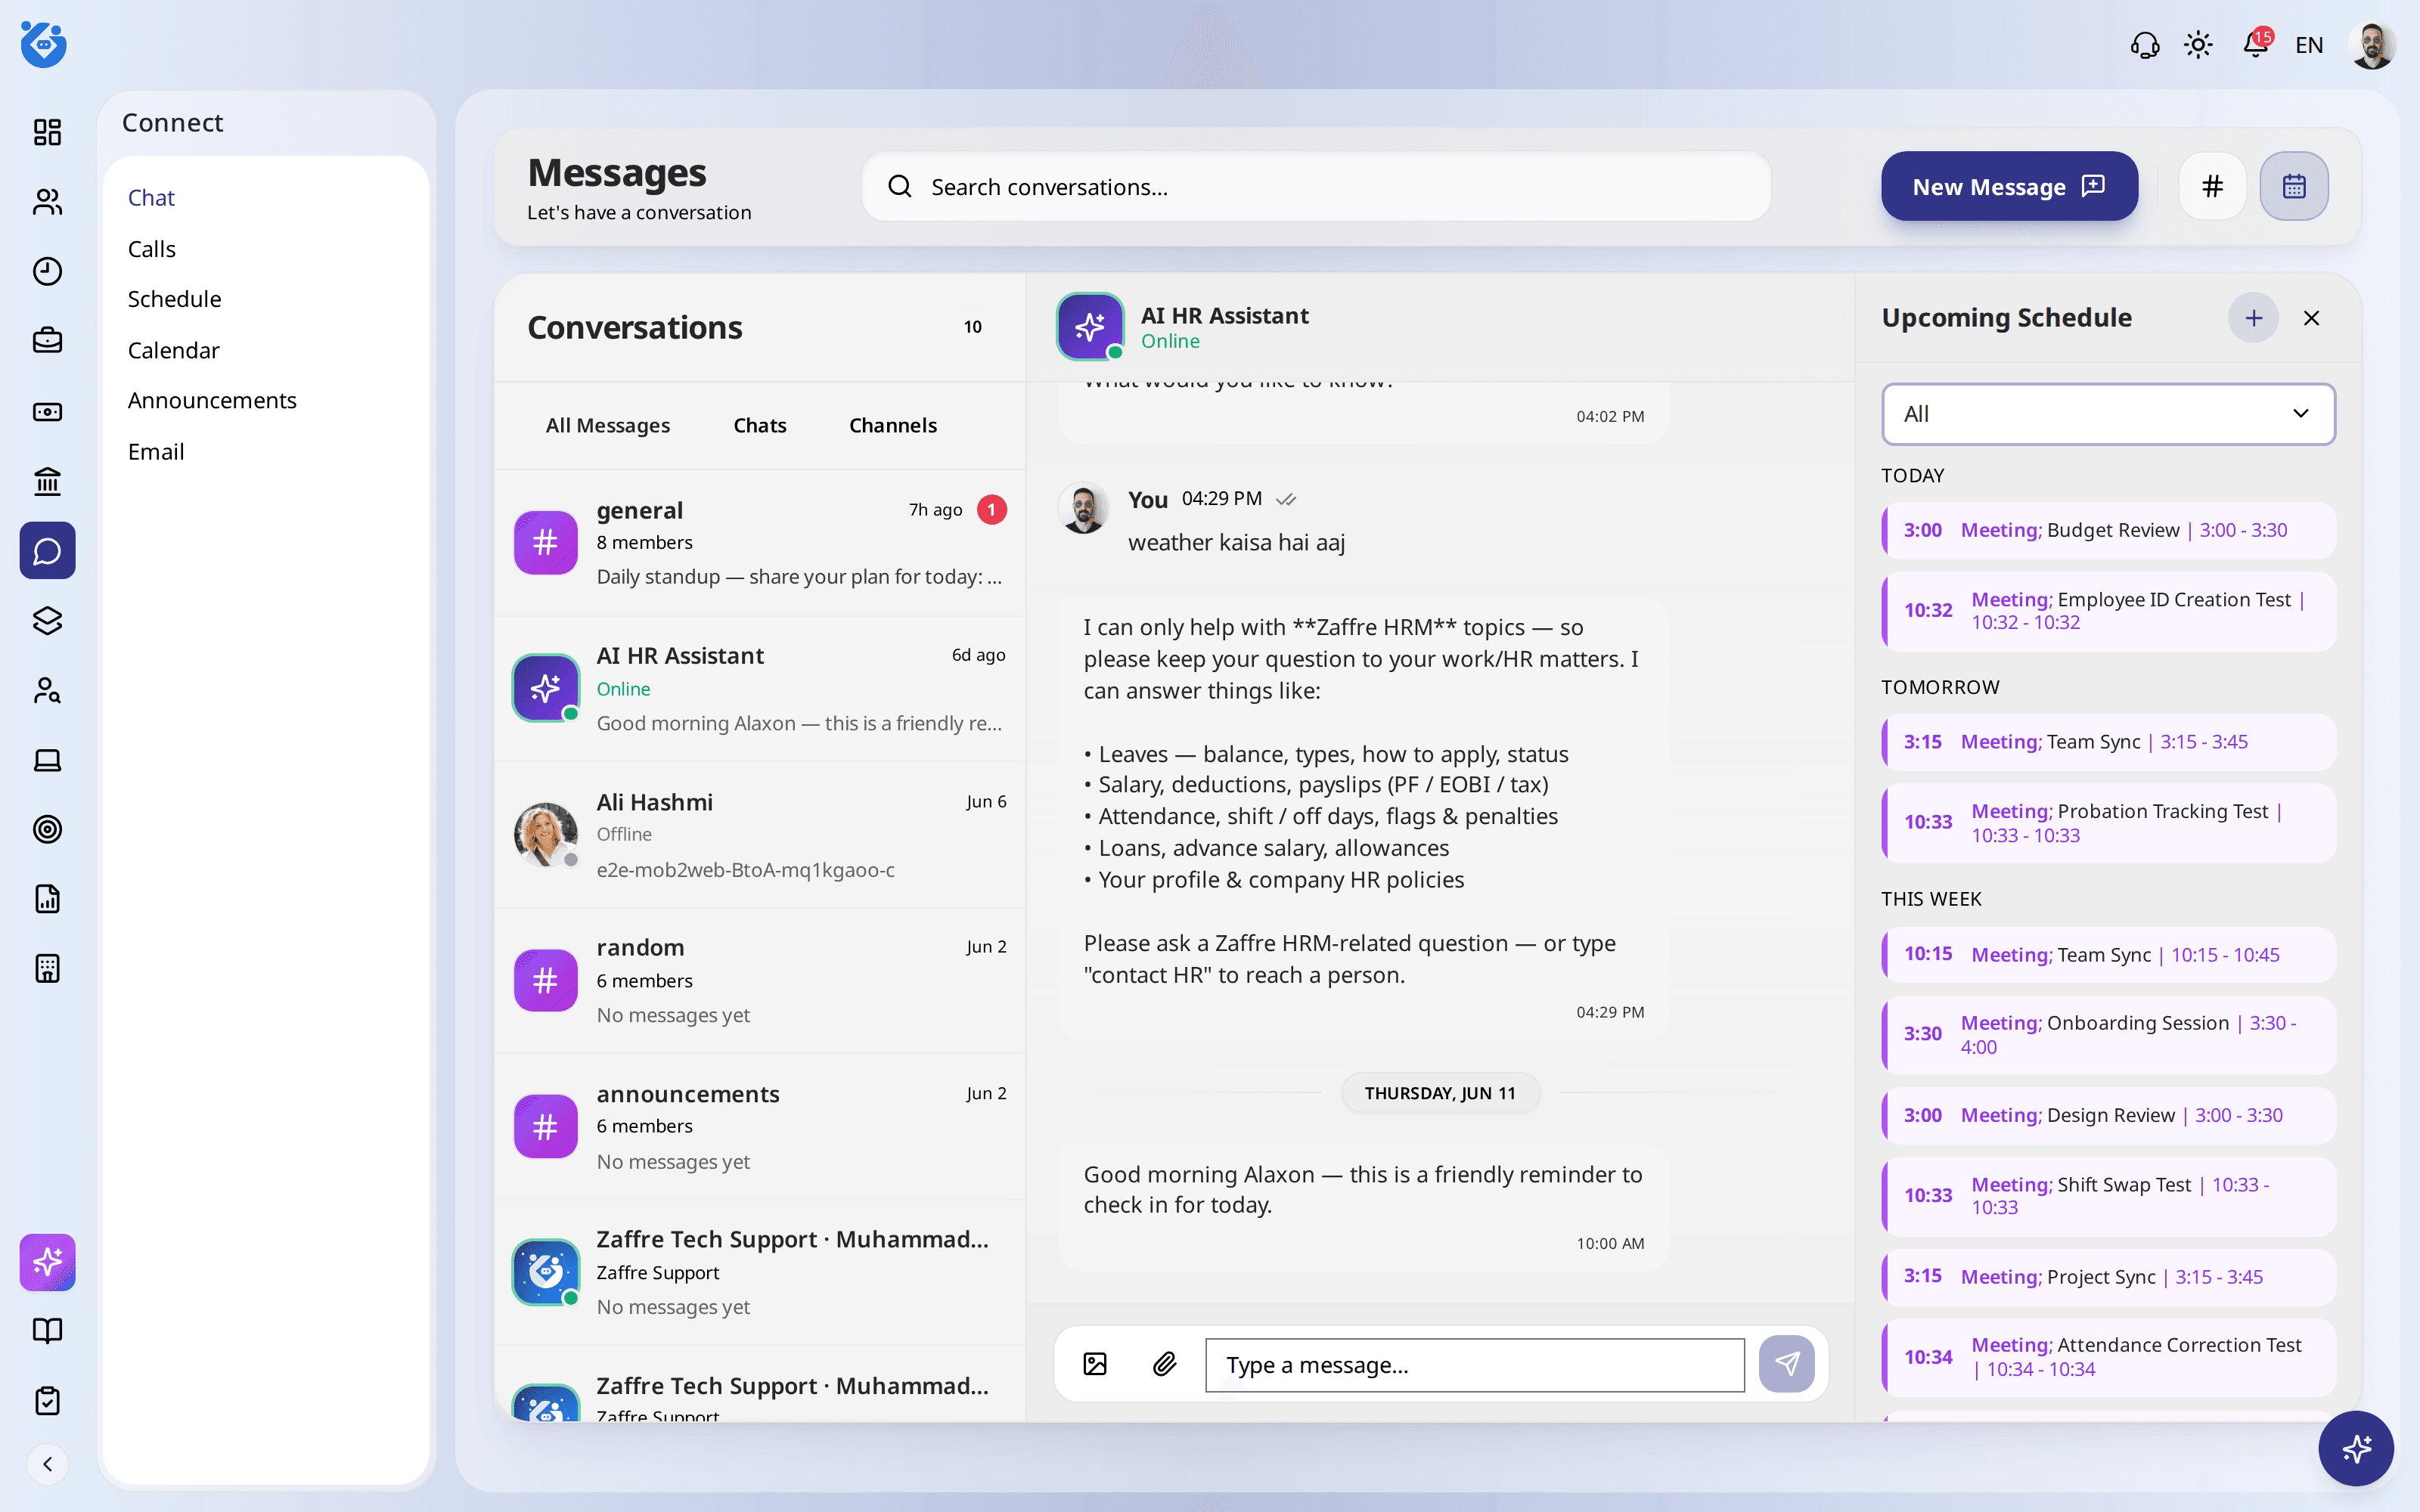Attach an image with the picture icon
This screenshot has height=1512, width=2420.
pos(1095,1364)
